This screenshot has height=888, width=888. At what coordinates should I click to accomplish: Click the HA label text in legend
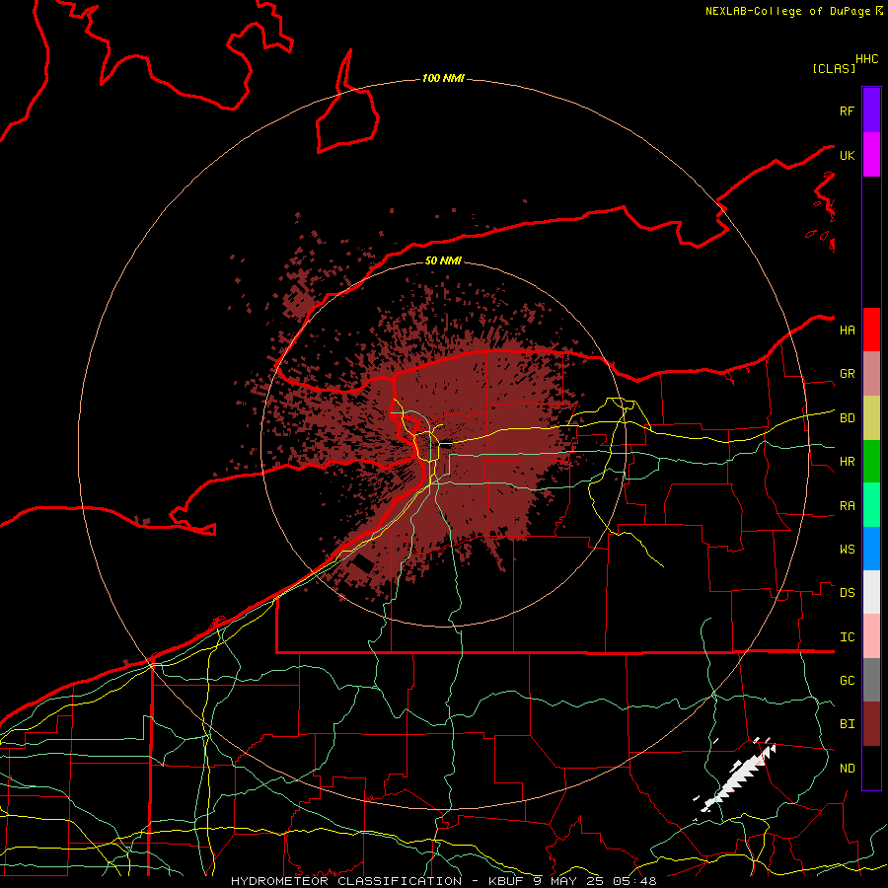[x=847, y=330]
